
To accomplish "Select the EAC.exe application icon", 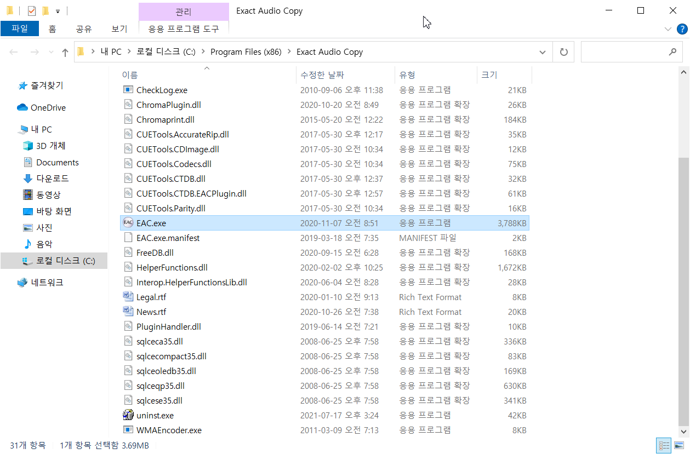I will click(x=128, y=223).
